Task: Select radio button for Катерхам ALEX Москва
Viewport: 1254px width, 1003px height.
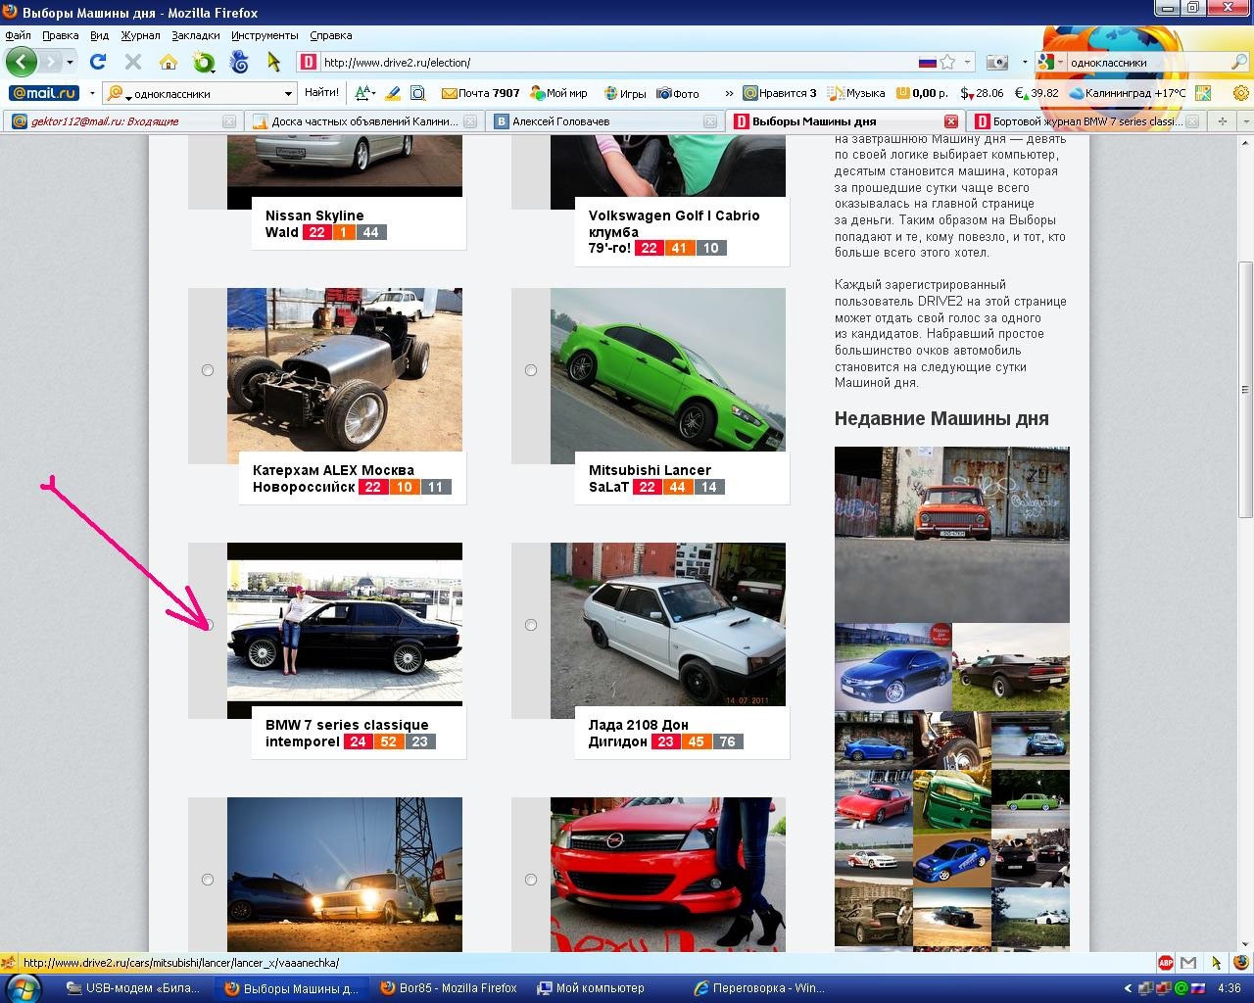Action: click(207, 370)
